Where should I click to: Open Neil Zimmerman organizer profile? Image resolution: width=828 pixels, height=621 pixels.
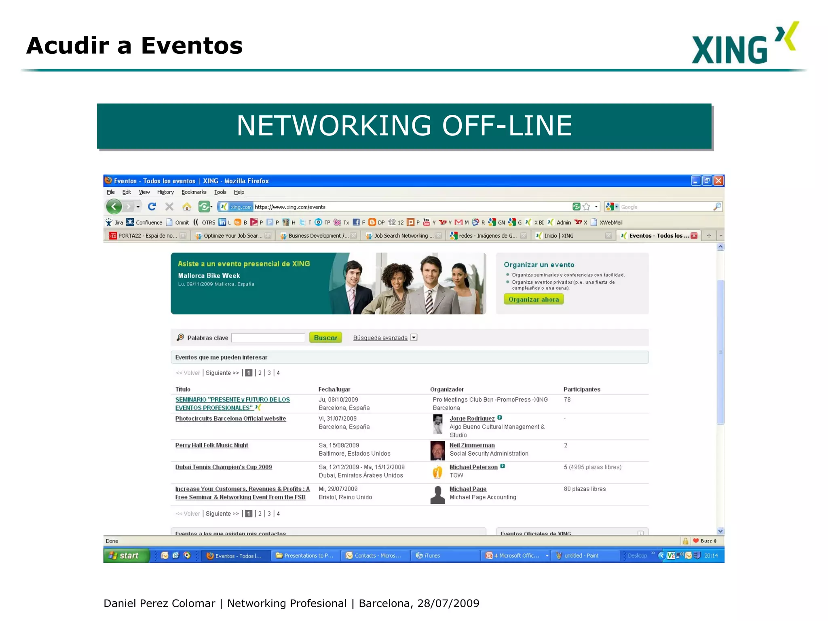coord(472,445)
